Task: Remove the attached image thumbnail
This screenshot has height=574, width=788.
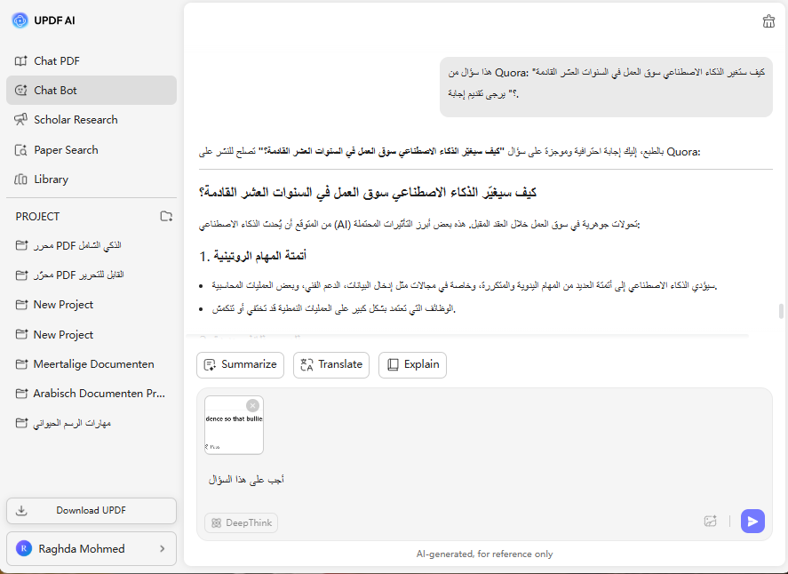Action: pos(253,405)
